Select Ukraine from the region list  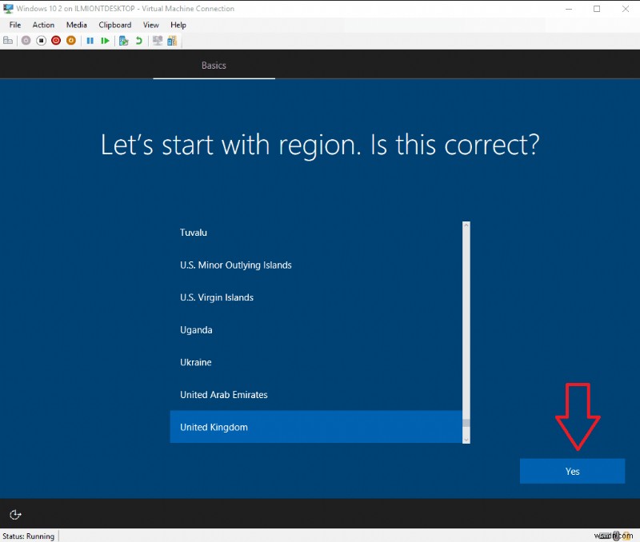(x=196, y=362)
